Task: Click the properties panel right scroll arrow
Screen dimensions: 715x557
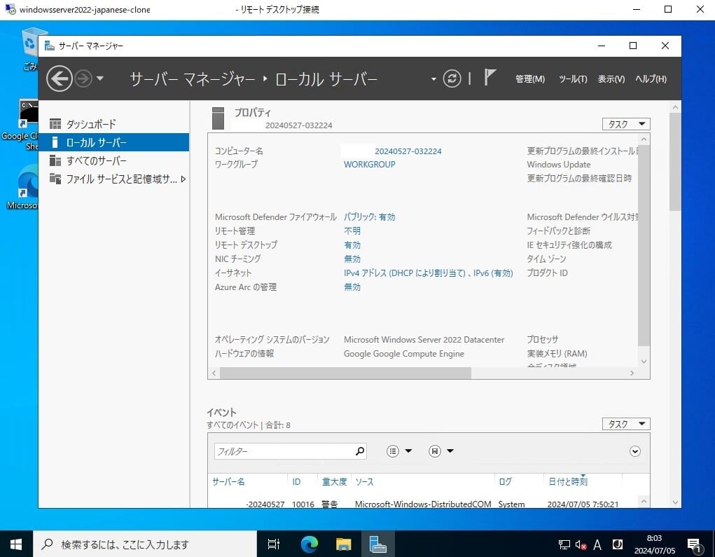Action: [632, 373]
